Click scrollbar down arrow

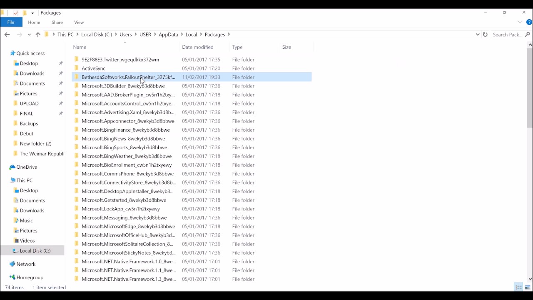[530, 279]
